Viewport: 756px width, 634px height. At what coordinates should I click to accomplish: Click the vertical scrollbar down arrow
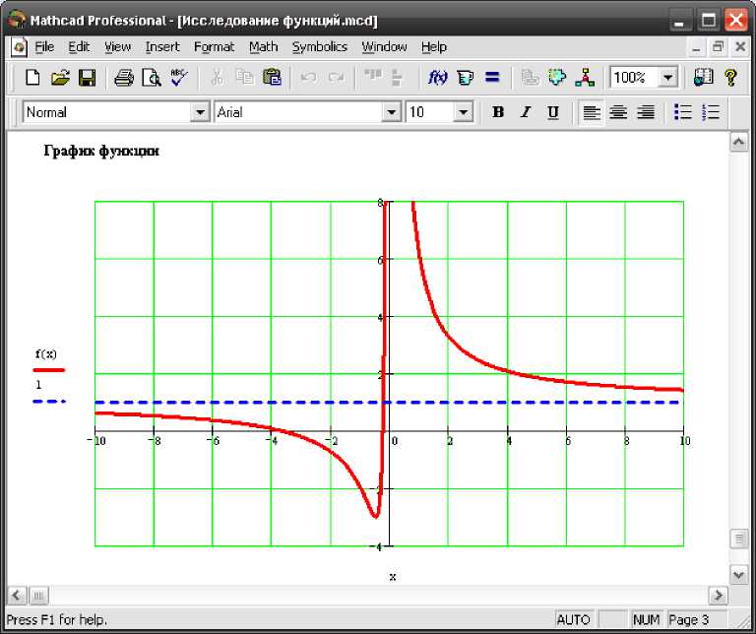[x=738, y=573]
